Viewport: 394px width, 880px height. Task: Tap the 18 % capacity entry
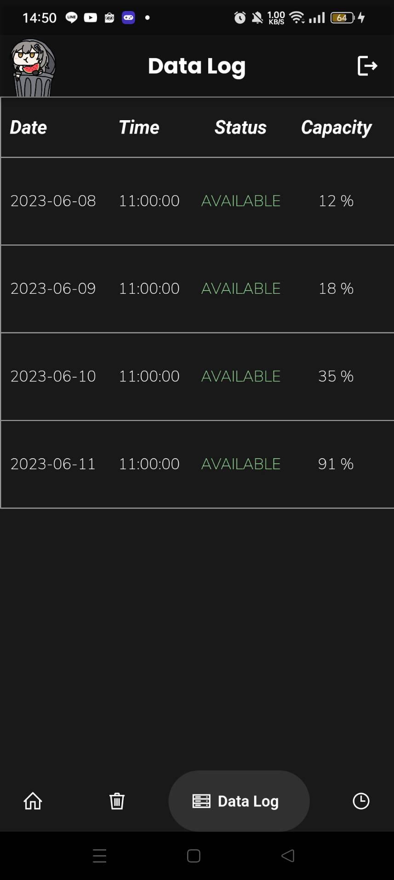[x=336, y=288]
